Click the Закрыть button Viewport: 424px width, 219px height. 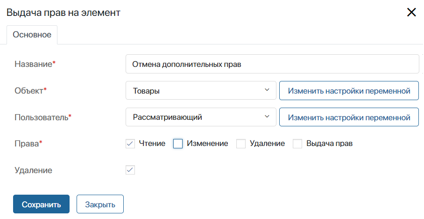pos(100,204)
